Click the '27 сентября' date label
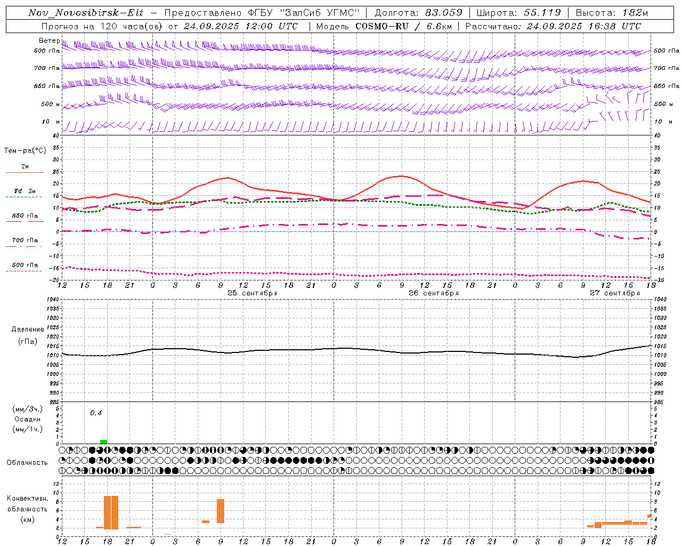682x546 pixels. (615, 293)
